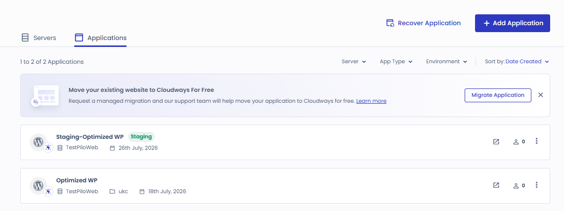The height and width of the screenshot is (211, 564).
Task: Click WordPress logo of Optimized WP
Action: tap(39, 186)
